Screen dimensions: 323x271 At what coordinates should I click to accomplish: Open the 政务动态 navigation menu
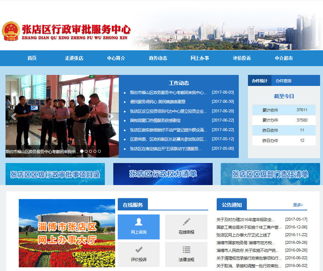coord(158,58)
